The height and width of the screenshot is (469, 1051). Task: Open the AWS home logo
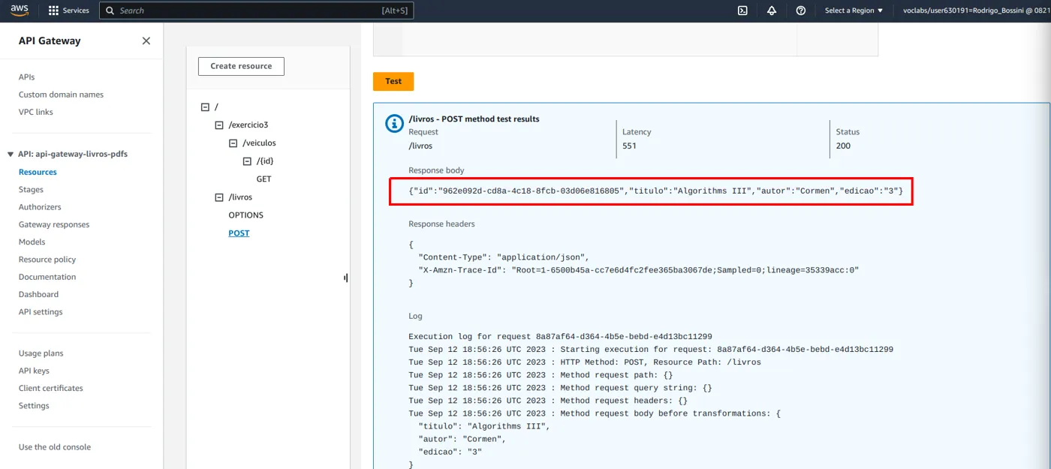(20, 11)
